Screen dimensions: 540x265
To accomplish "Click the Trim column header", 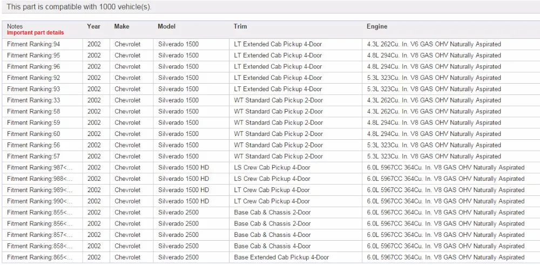I will click(240, 26).
